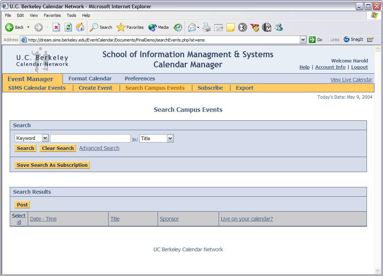
Task: Open the Favorites star panel
Action: 130,27
